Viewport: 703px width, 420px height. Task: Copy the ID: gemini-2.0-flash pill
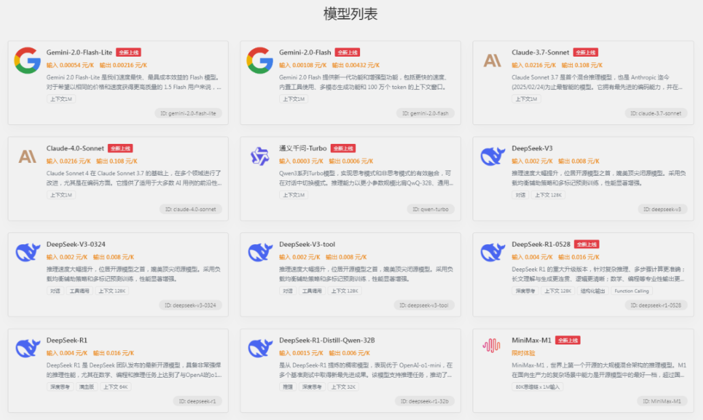(425, 113)
